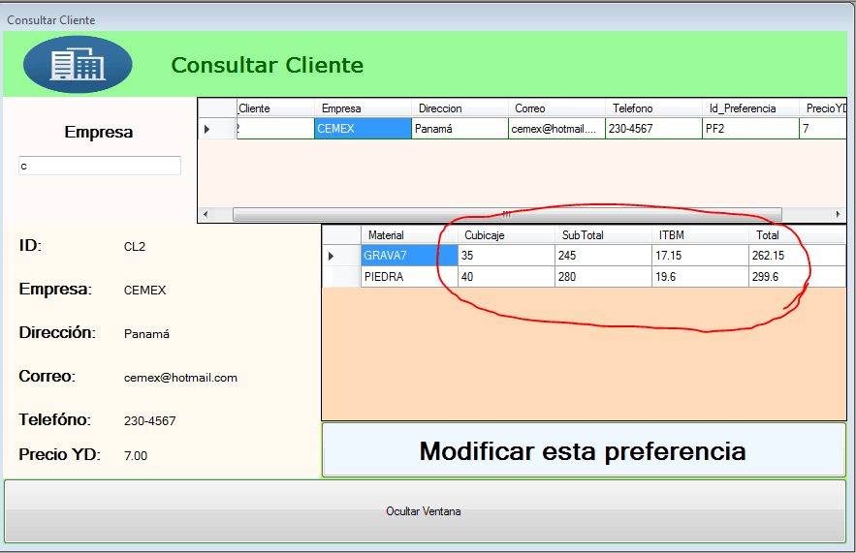856x553 pixels.
Task: Select the Panamá cell in client grid
Action: pyautogui.click(x=460, y=129)
